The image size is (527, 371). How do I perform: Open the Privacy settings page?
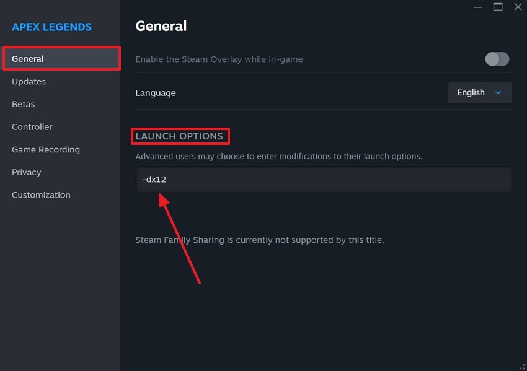[26, 172]
